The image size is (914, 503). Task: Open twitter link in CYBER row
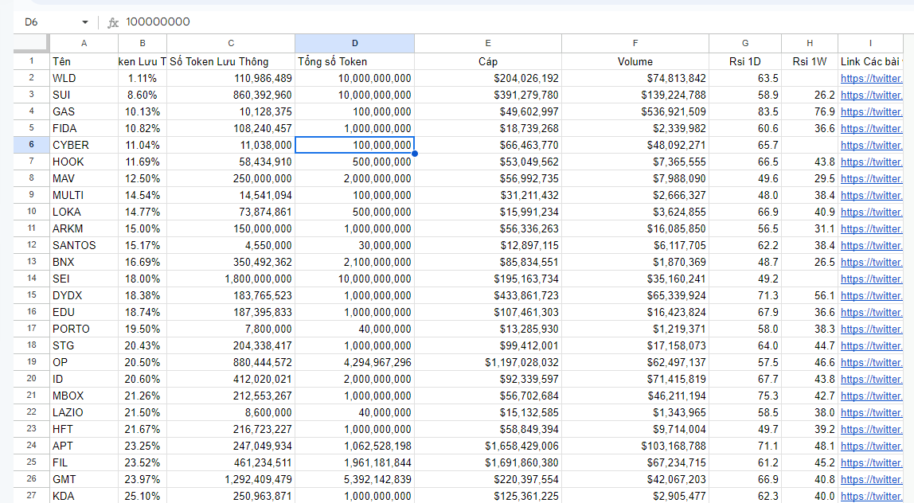pos(871,145)
